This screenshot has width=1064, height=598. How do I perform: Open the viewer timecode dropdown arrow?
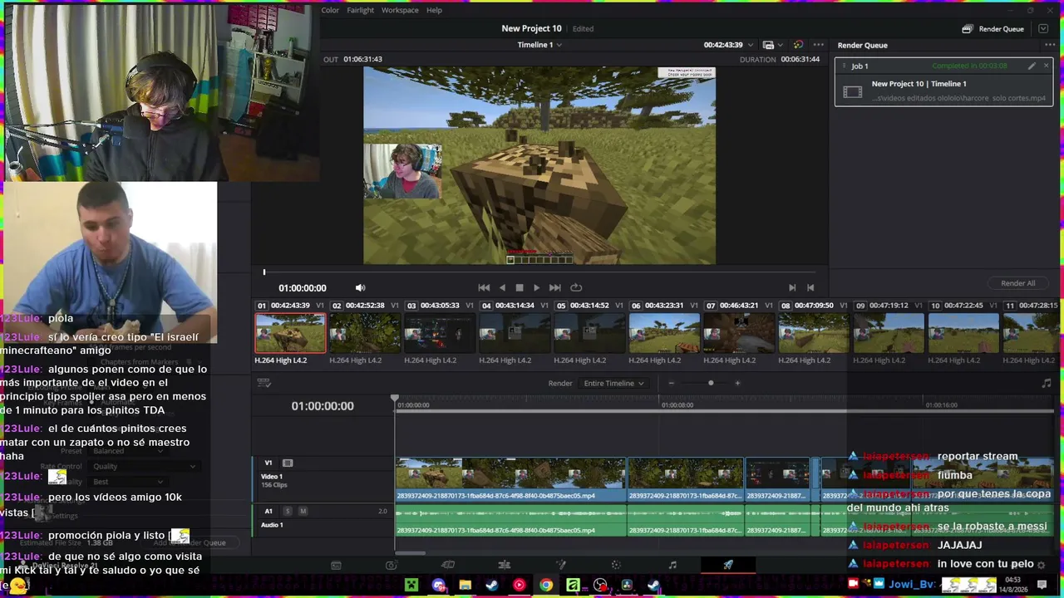[751, 45]
